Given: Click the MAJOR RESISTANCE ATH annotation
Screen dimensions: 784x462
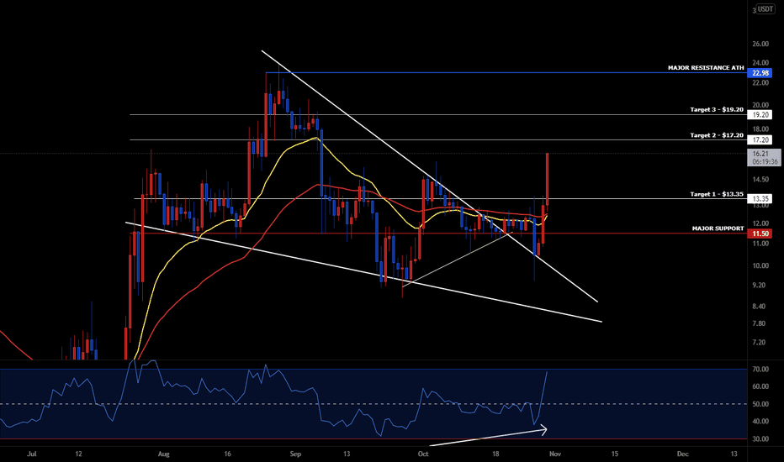Looking at the screenshot, I should [x=706, y=67].
